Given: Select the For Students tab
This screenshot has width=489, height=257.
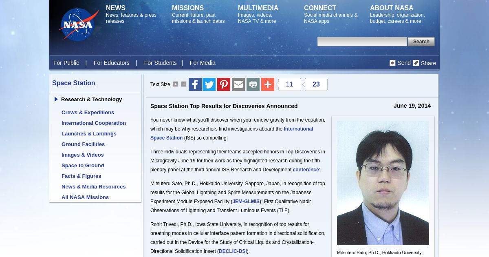Looking at the screenshot, I should pyautogui.click(x=160, y=63).
